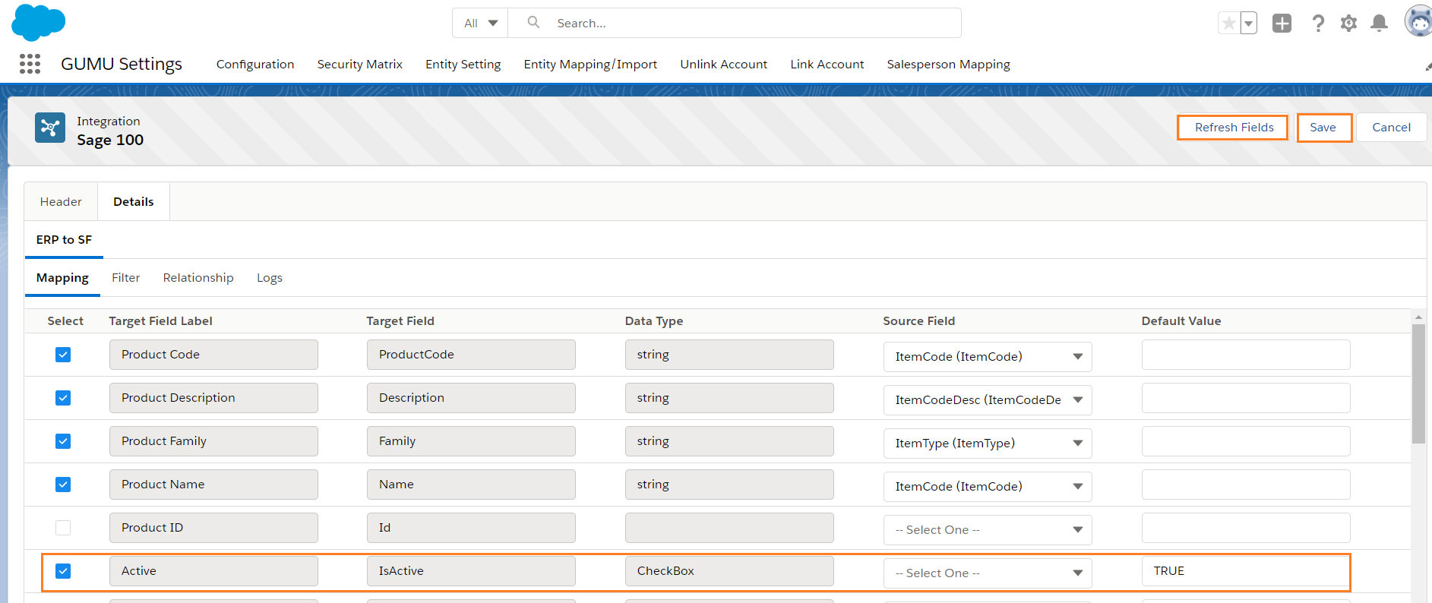Uncheck the Product Family row checkbox
1432x603 pixels.
[x=63, y=441]
